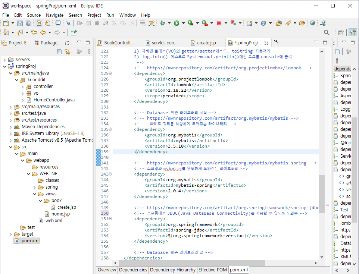Screen dimensions: 359x274
Task: Click the editor scroll-down arrow
Action: 322,256
